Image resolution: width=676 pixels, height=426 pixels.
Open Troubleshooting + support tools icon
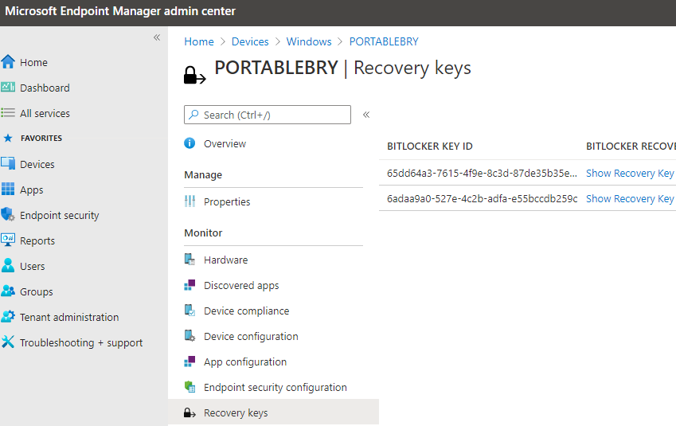point(9,342)
